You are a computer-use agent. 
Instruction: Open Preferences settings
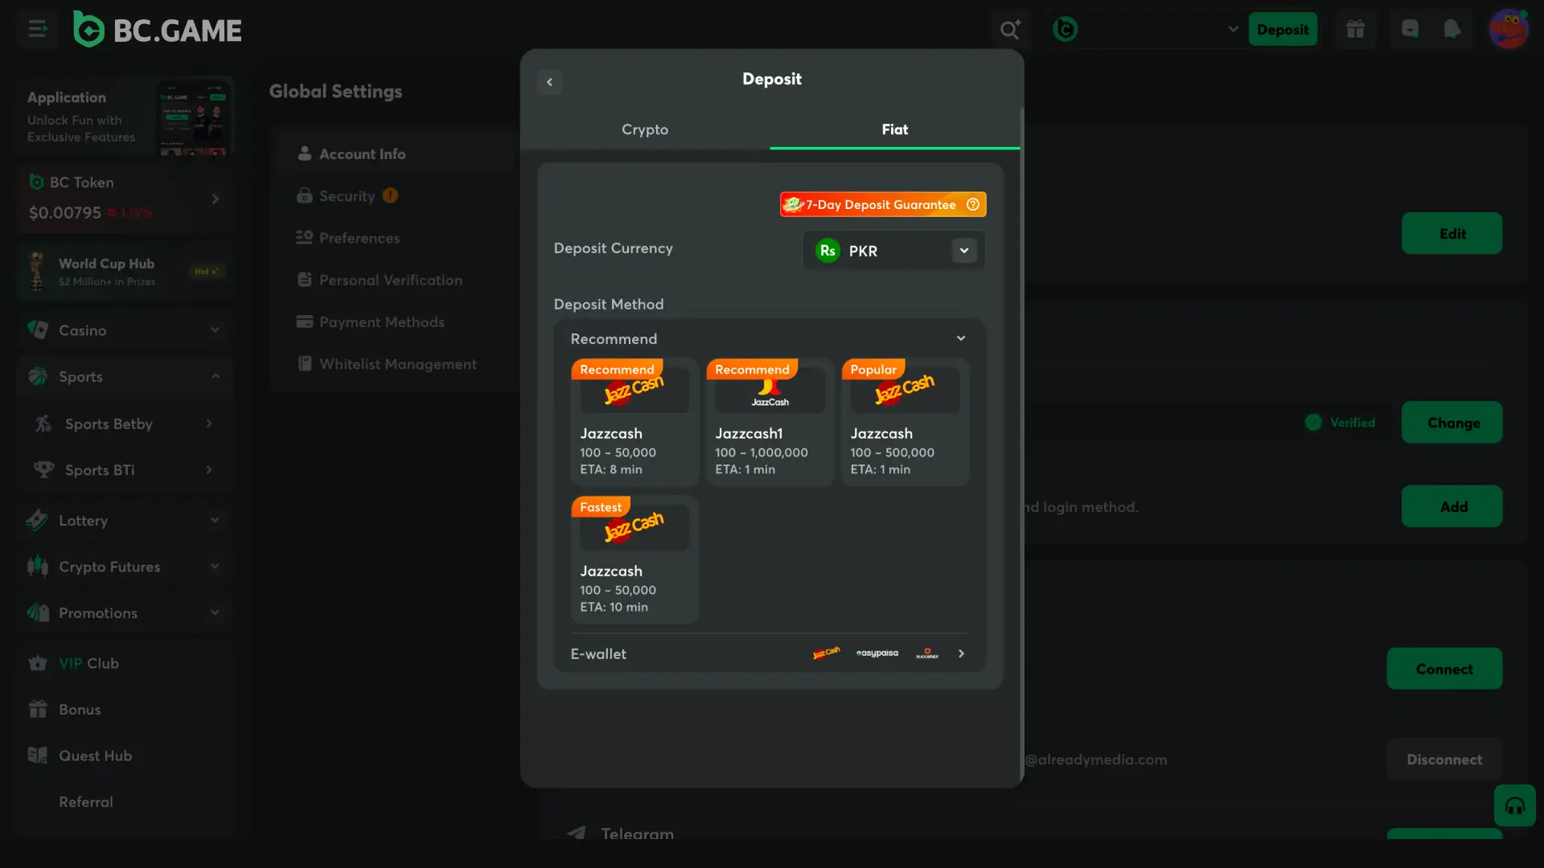point(395,238)
